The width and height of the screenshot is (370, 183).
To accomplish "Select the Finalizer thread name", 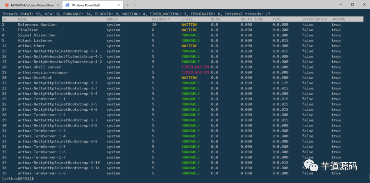I will [x=28, y=30].
